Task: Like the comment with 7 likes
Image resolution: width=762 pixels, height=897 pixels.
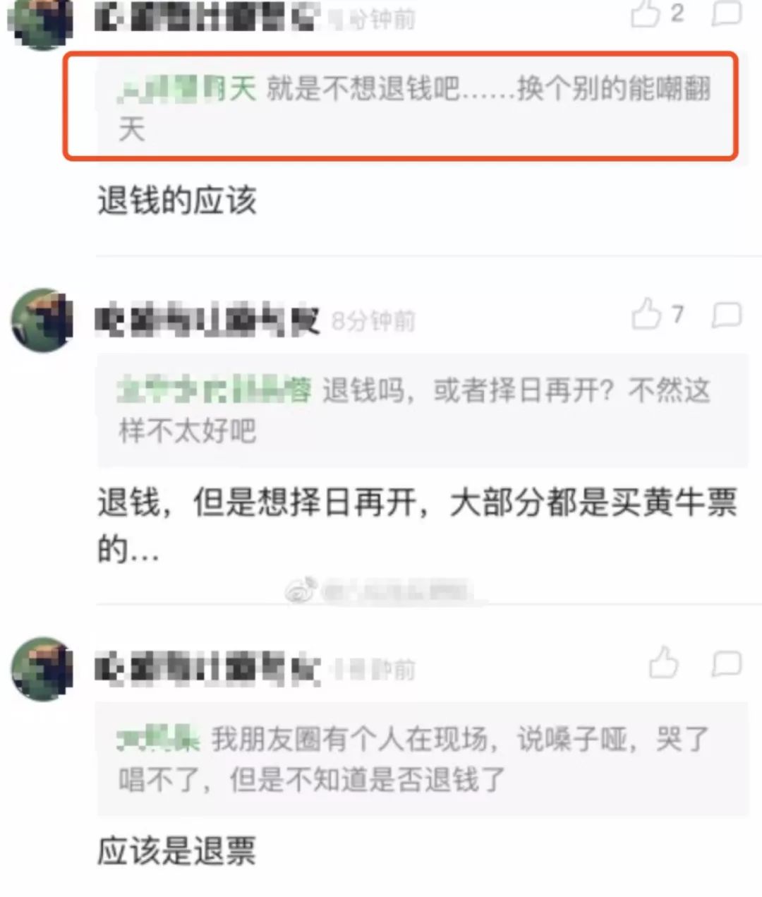Action: (x=646, y=314)
